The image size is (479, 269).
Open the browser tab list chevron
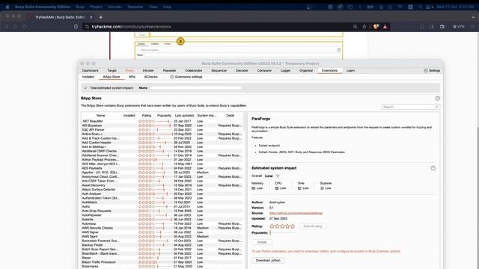tap(474, 17)
